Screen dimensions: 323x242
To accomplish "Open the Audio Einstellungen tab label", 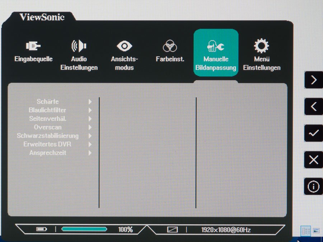I will pos(79,63).
